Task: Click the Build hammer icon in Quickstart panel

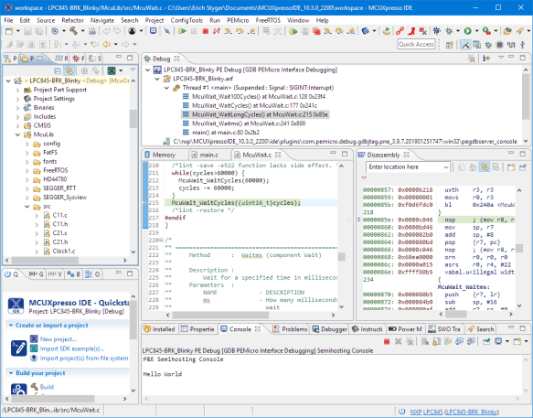Action: pos(35,387)
